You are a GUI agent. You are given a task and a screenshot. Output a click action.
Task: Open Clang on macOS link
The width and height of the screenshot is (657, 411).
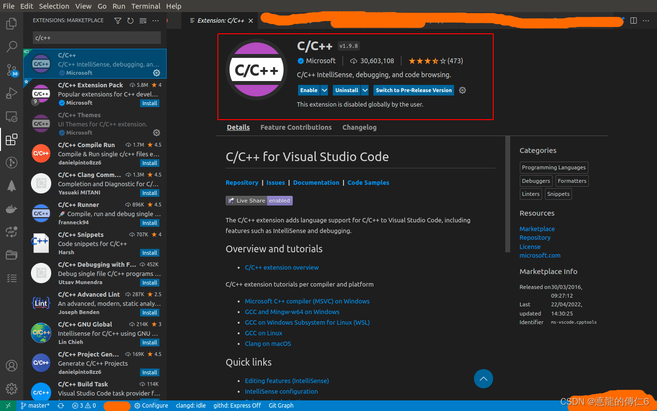coord(268,343)
